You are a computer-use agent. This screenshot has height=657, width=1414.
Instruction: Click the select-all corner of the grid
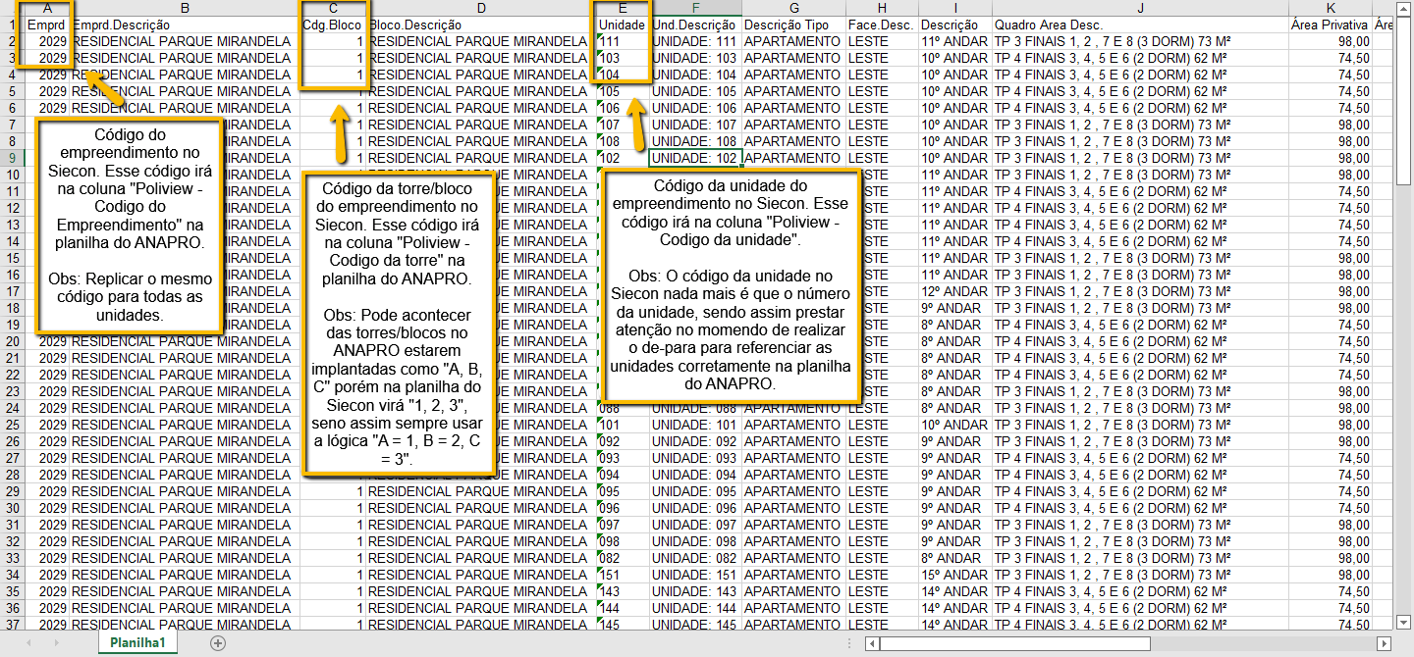pyautogui.click(x=10, y=8)
